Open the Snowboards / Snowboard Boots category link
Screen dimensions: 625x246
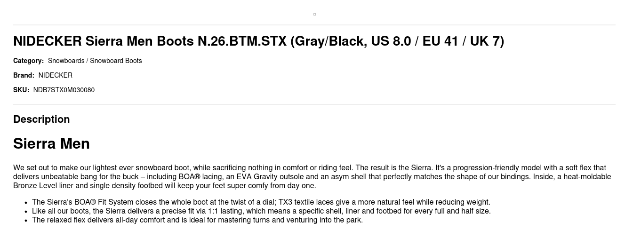pyautogui.click(x=95, y=61)
